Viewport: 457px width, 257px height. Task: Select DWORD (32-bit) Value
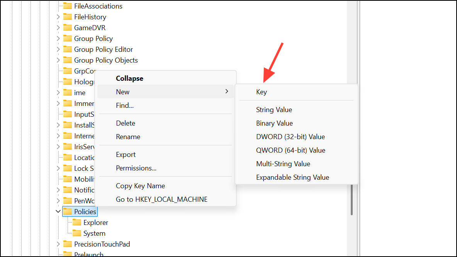click(x=291, y=136)
